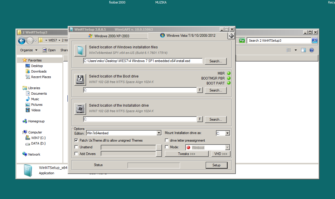Enable the Unattend checkbox

tap(76, 147)
